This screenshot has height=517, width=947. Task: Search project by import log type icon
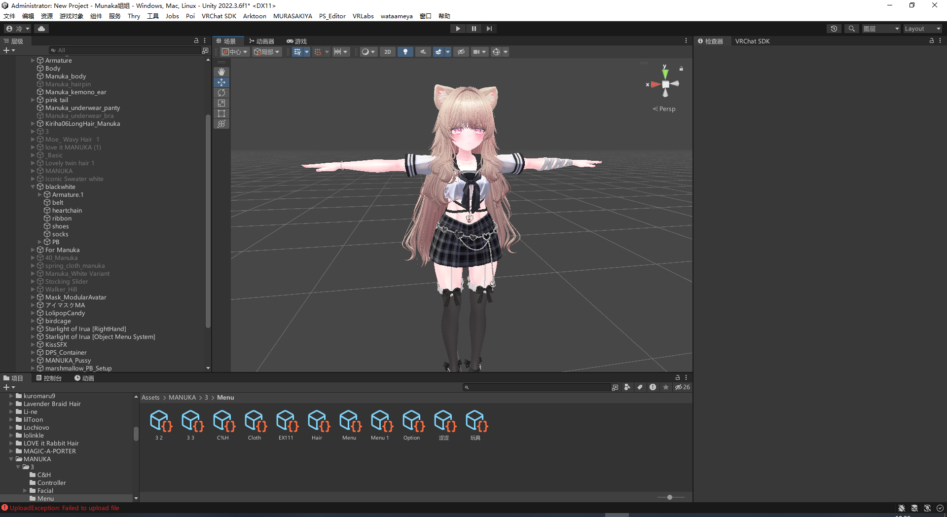pyautogui.click(x=653, y=387)
